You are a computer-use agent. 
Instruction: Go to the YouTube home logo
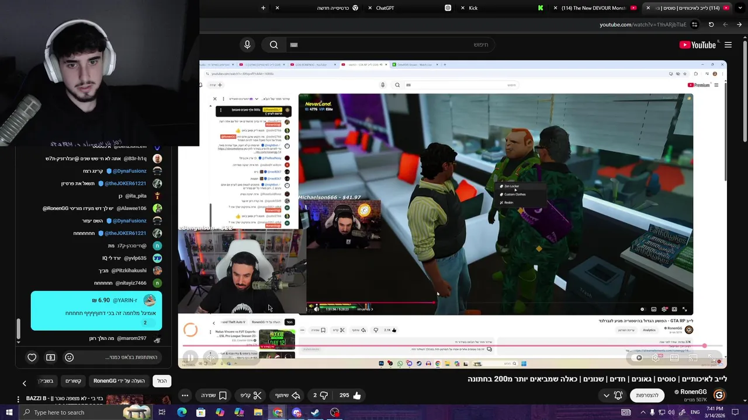coord(698,45)
